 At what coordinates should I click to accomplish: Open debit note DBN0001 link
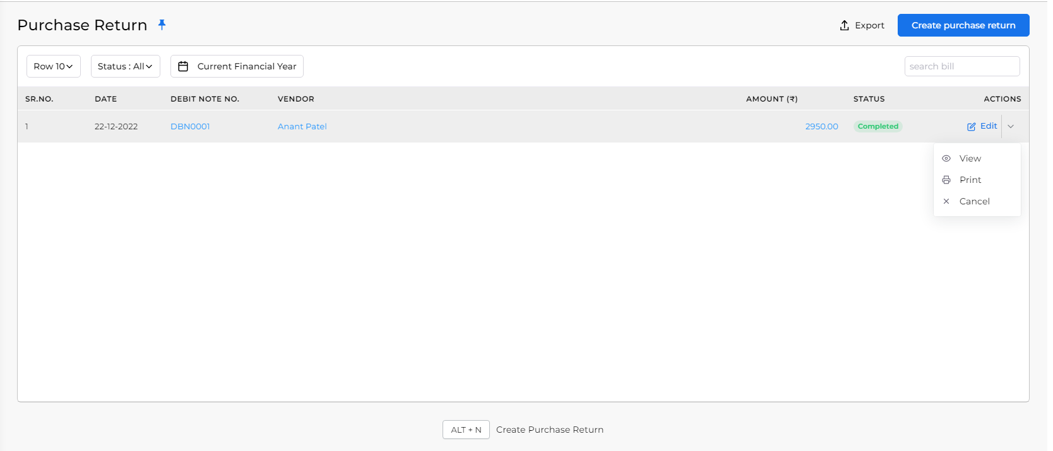pyautogui.click(x=190, y=126)
